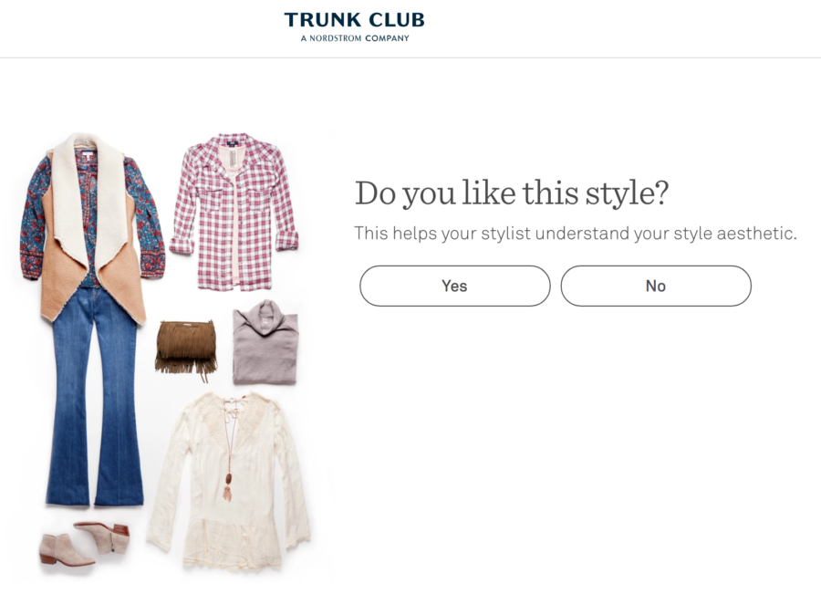
Task: Click the 'Do you like this style?' heading
Action: pos(512,193)
